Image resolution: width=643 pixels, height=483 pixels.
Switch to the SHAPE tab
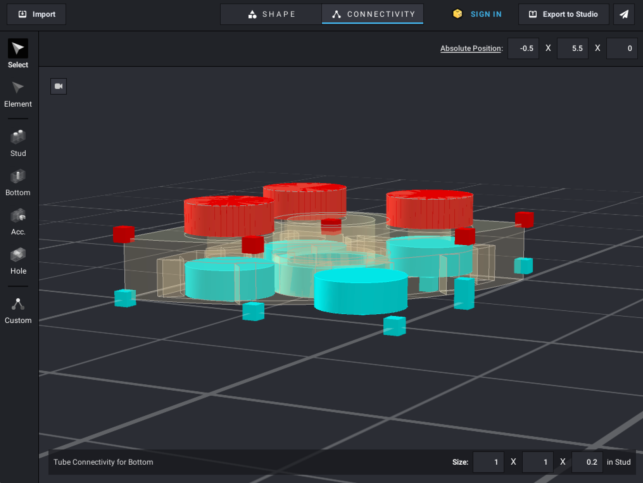(x=271, y=14)
